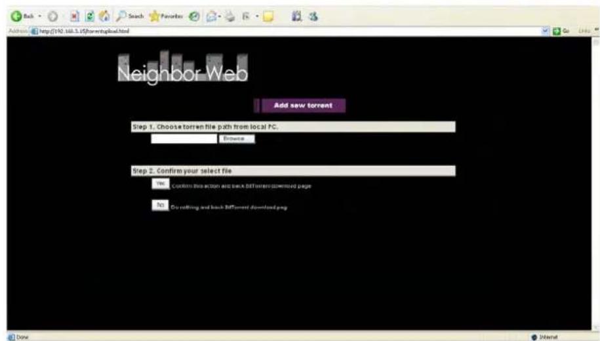Open the Back history dropdown arrow
Image resolution: width=600 pixels, height=341 pixels.
pos(39,16)
